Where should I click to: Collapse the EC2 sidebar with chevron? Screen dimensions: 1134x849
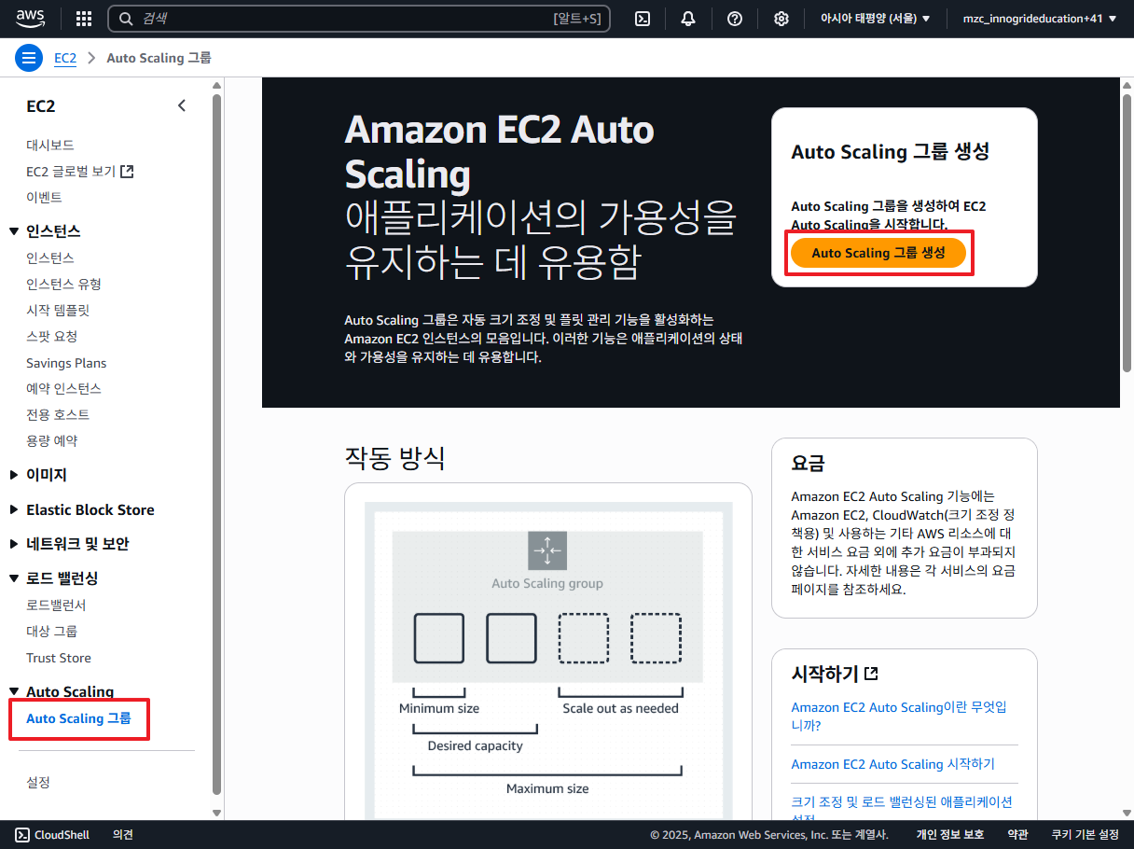182,105
